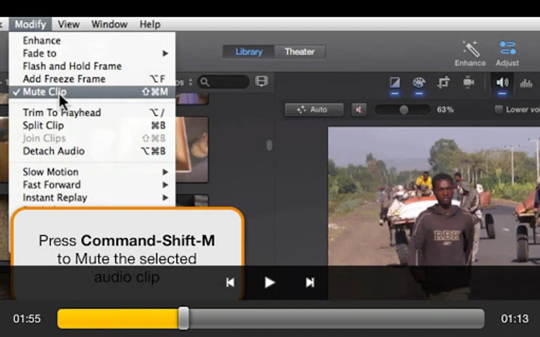540x337 pixels.
Task: Skip to next with the forward button
Action: (x=310, y=282)
